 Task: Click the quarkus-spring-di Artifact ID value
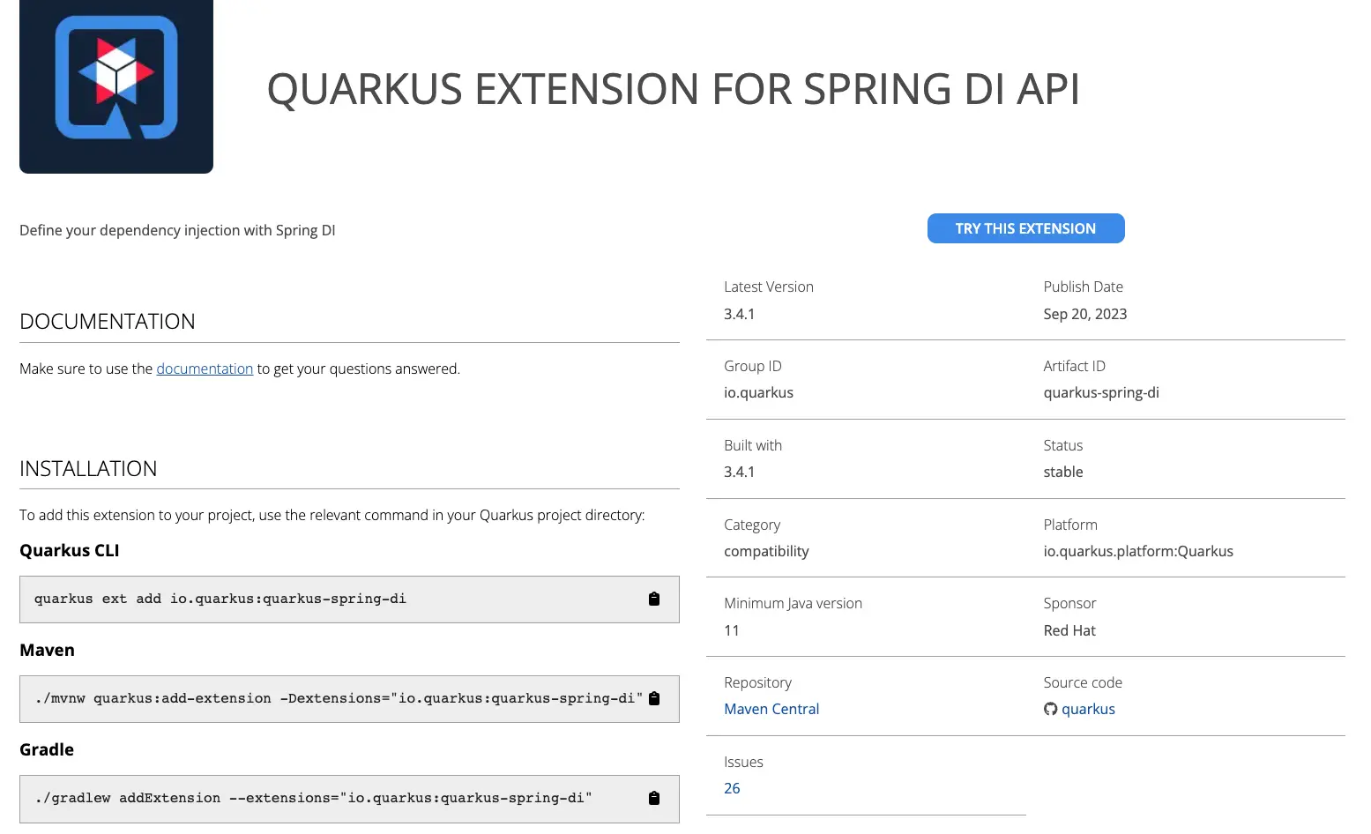[1101, 393]
